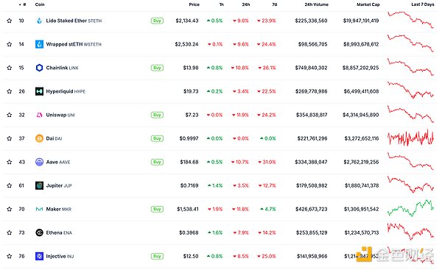Click the Injective coin logo
Screen dimensions: 442x270
coord(39,256)
